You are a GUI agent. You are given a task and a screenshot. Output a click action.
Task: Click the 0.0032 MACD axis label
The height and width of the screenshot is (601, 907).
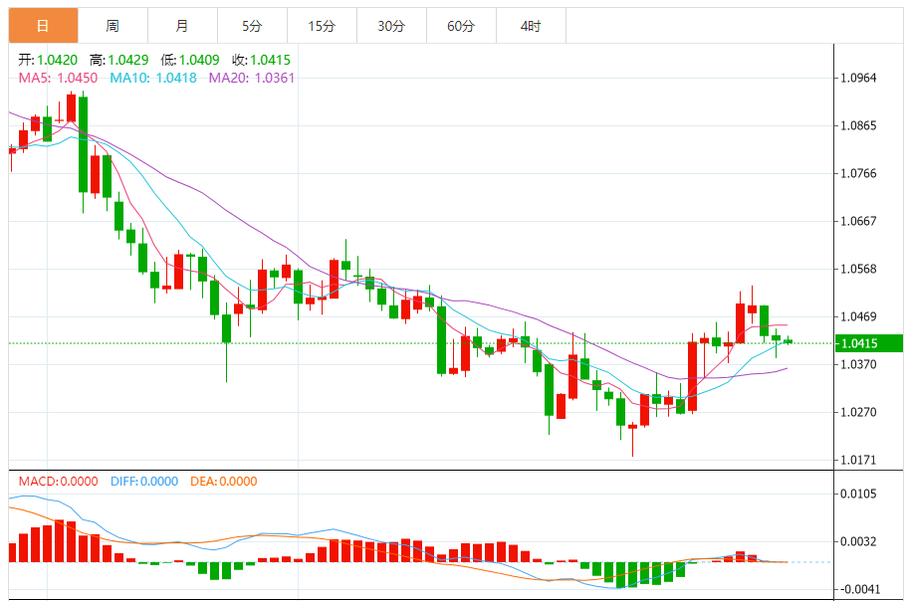(858, 541)
